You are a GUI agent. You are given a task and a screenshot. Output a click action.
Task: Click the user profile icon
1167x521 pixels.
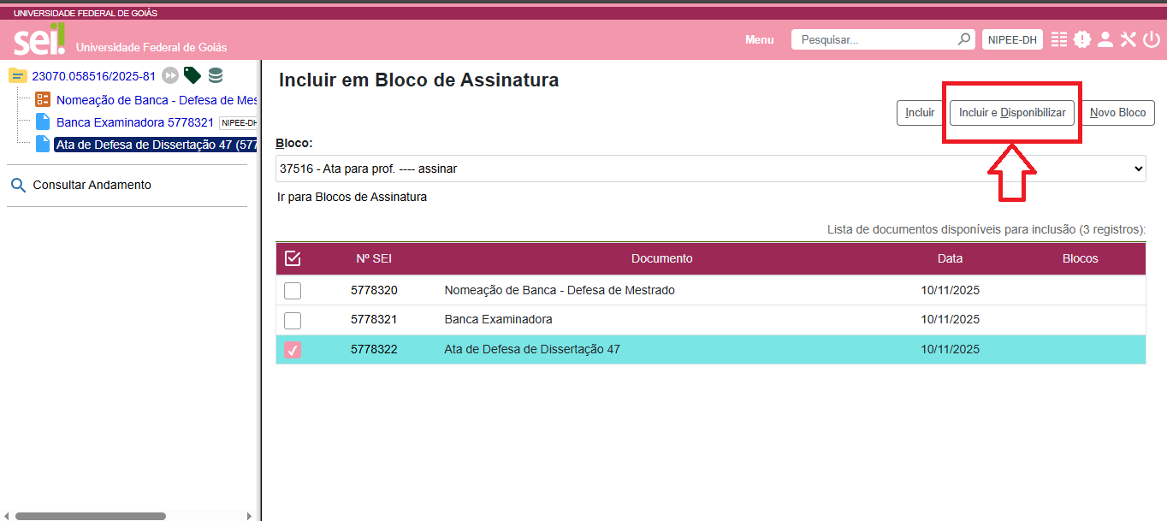(1105, 39)
